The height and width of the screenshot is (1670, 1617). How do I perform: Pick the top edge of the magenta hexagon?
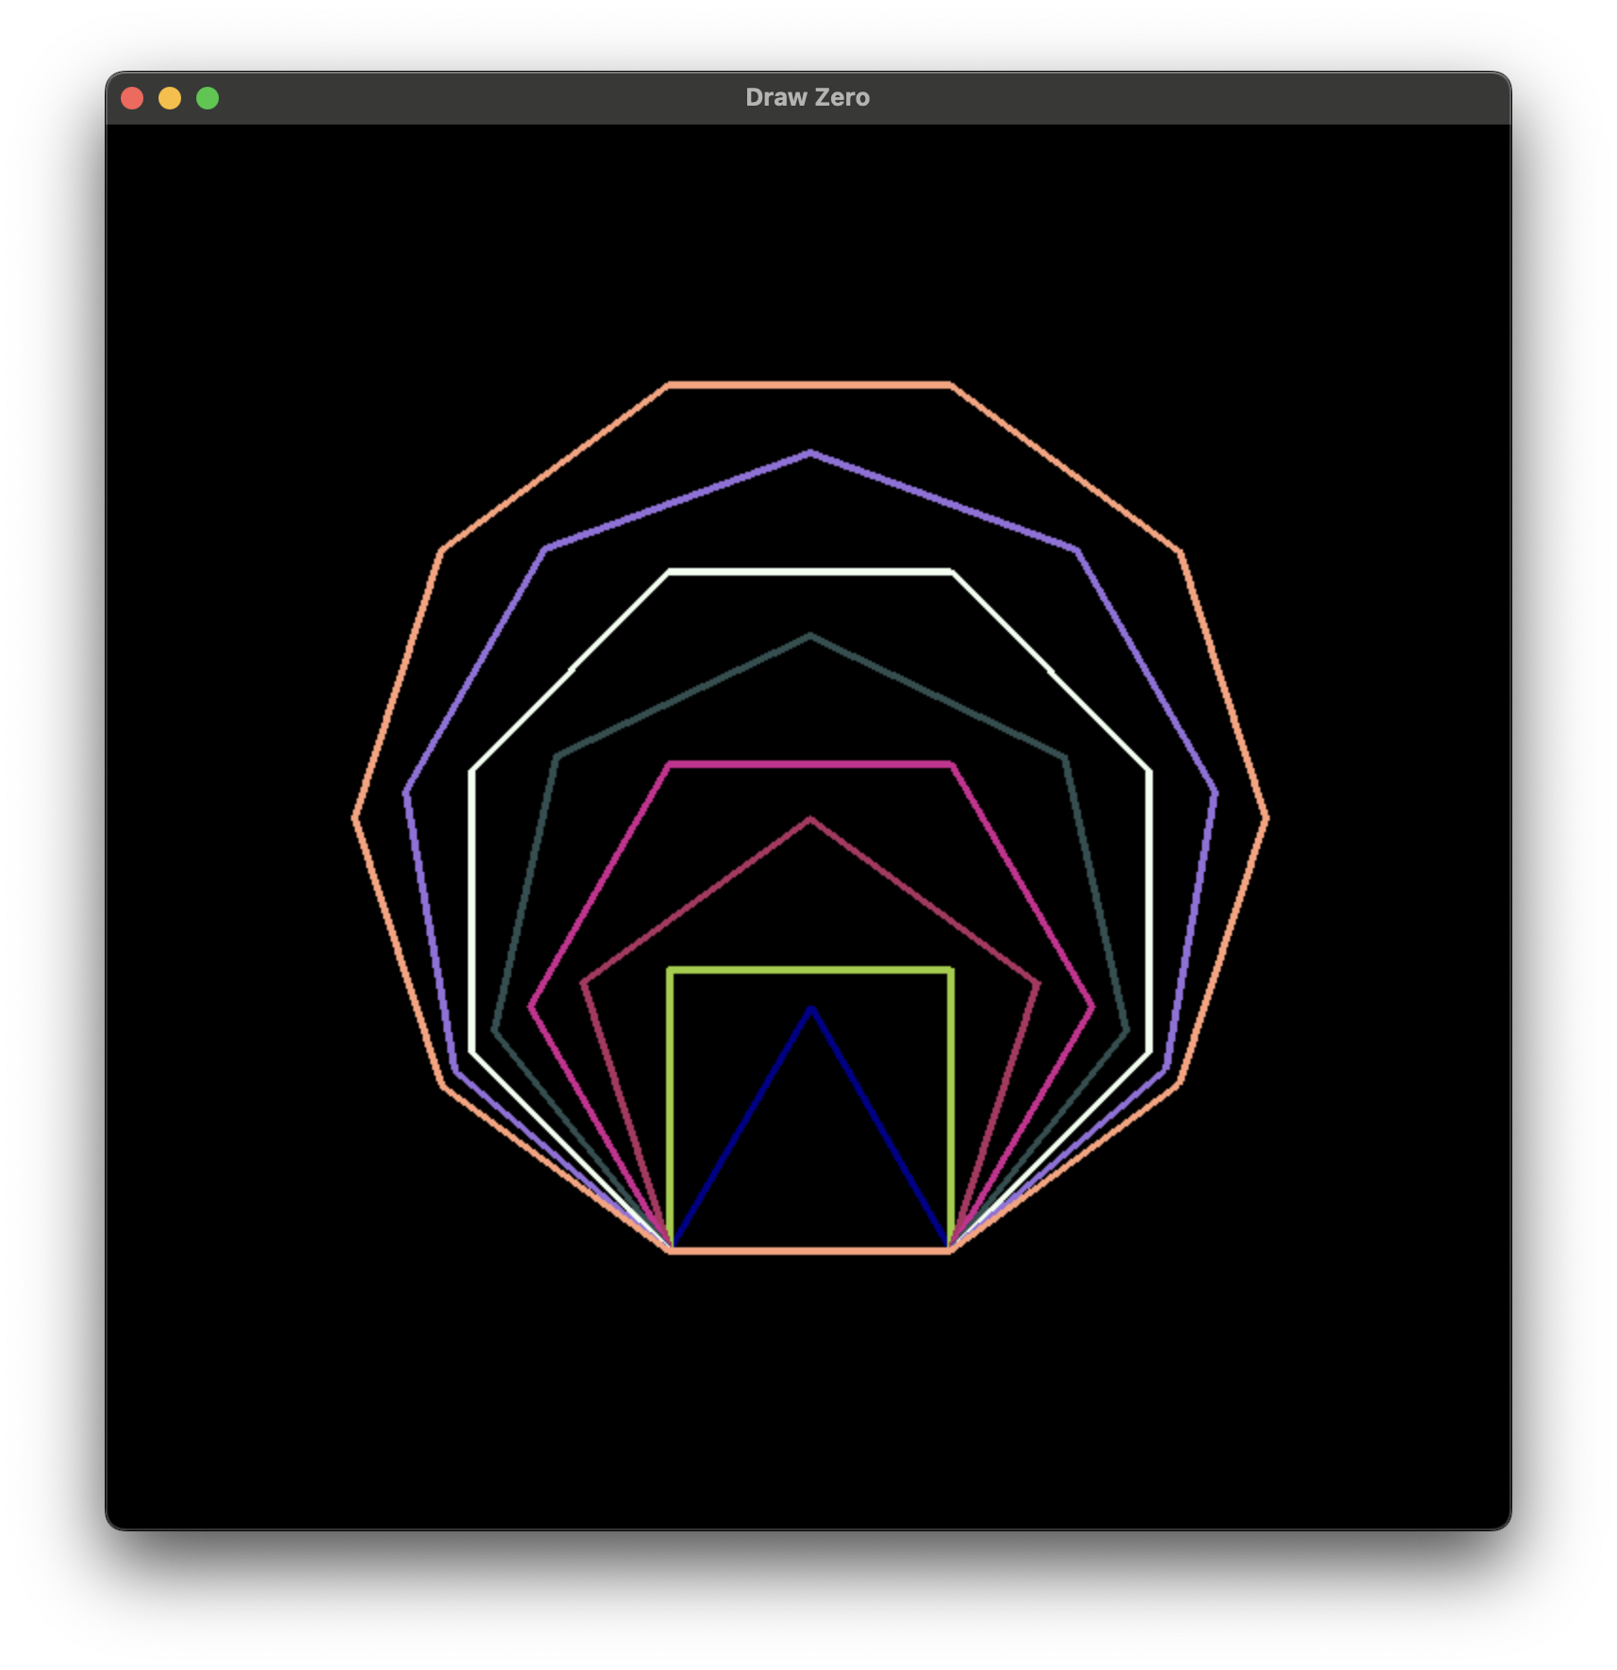point(810,764)
